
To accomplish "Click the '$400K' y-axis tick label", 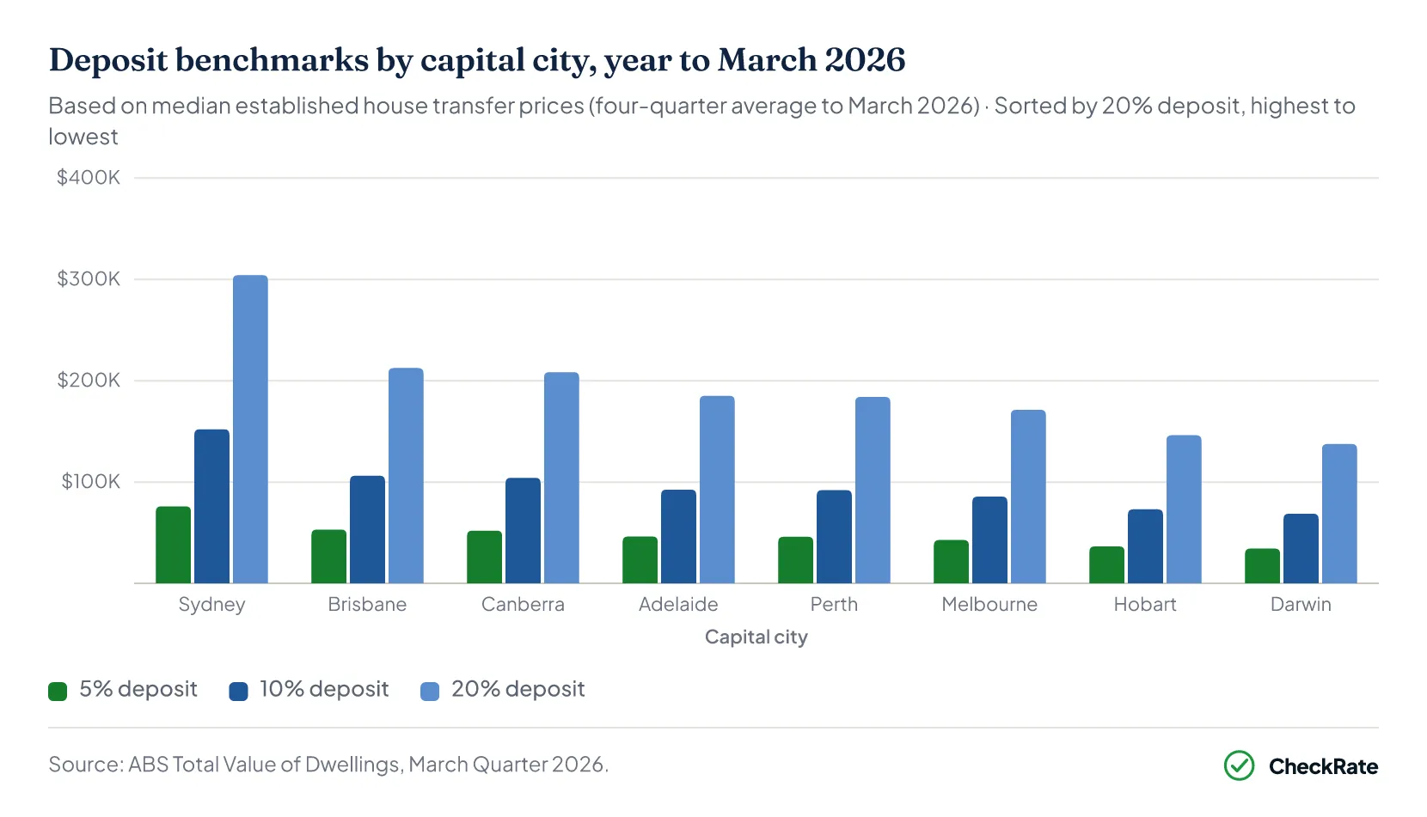I will click(89, 178).
